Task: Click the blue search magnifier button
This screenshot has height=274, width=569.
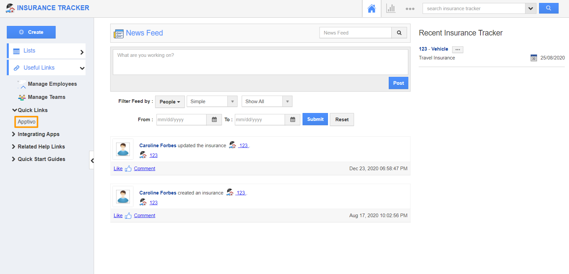Action: coord(548,8)
